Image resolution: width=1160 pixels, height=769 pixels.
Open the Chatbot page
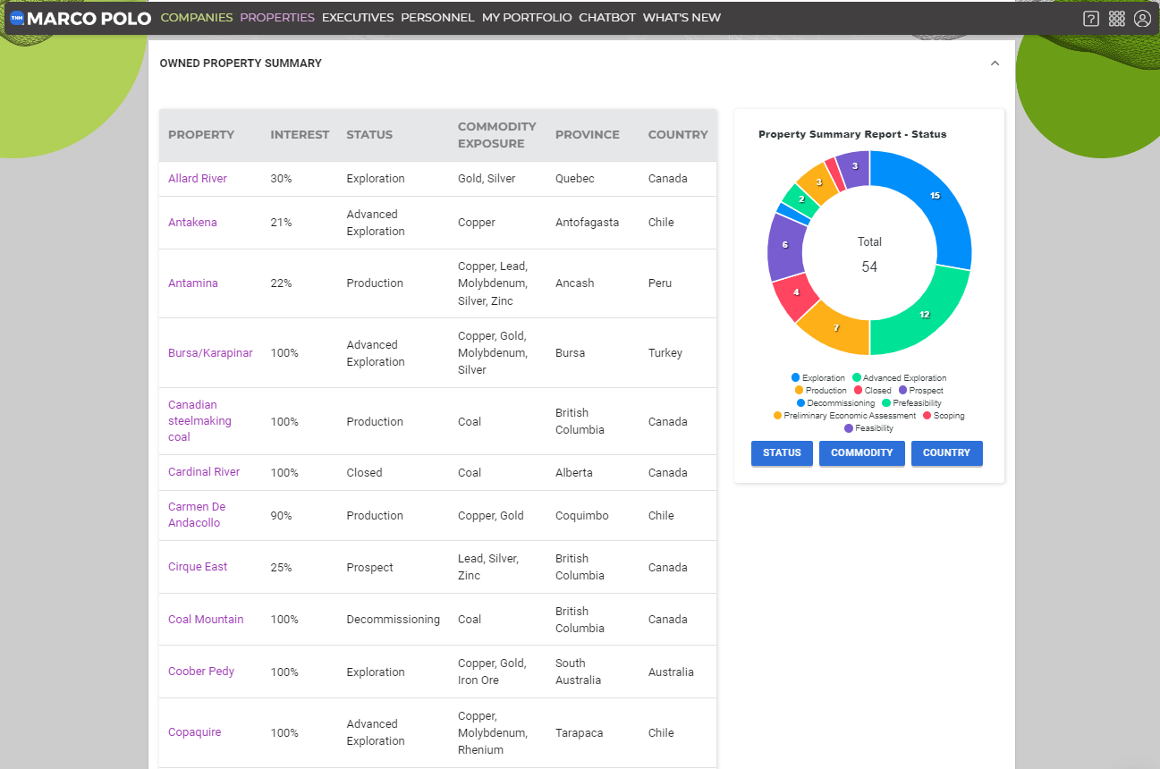607,18
